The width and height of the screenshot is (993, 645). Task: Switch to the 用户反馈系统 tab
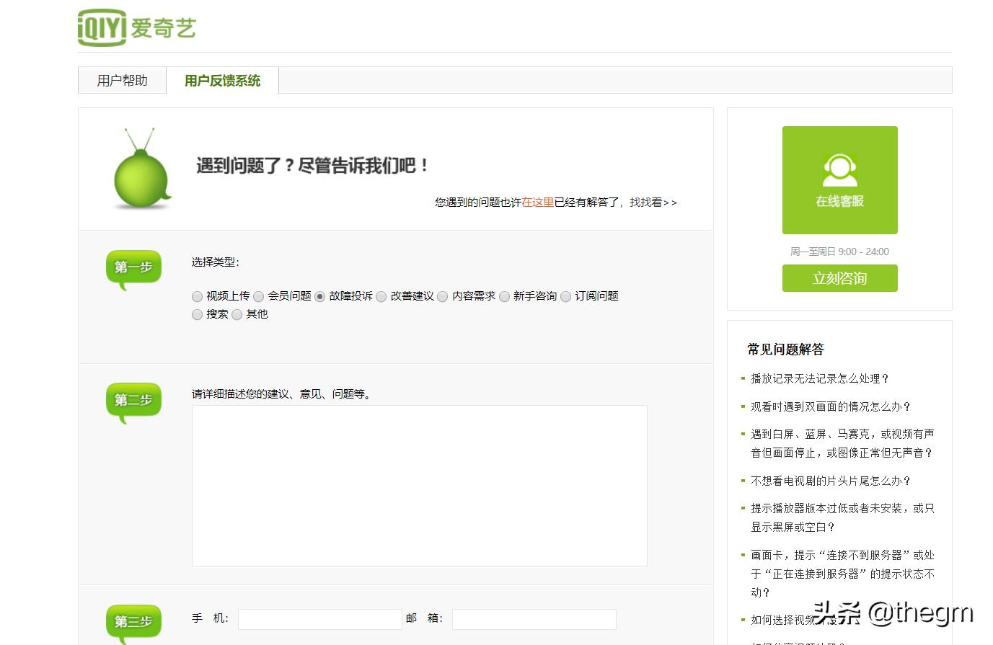click(223, 80)
